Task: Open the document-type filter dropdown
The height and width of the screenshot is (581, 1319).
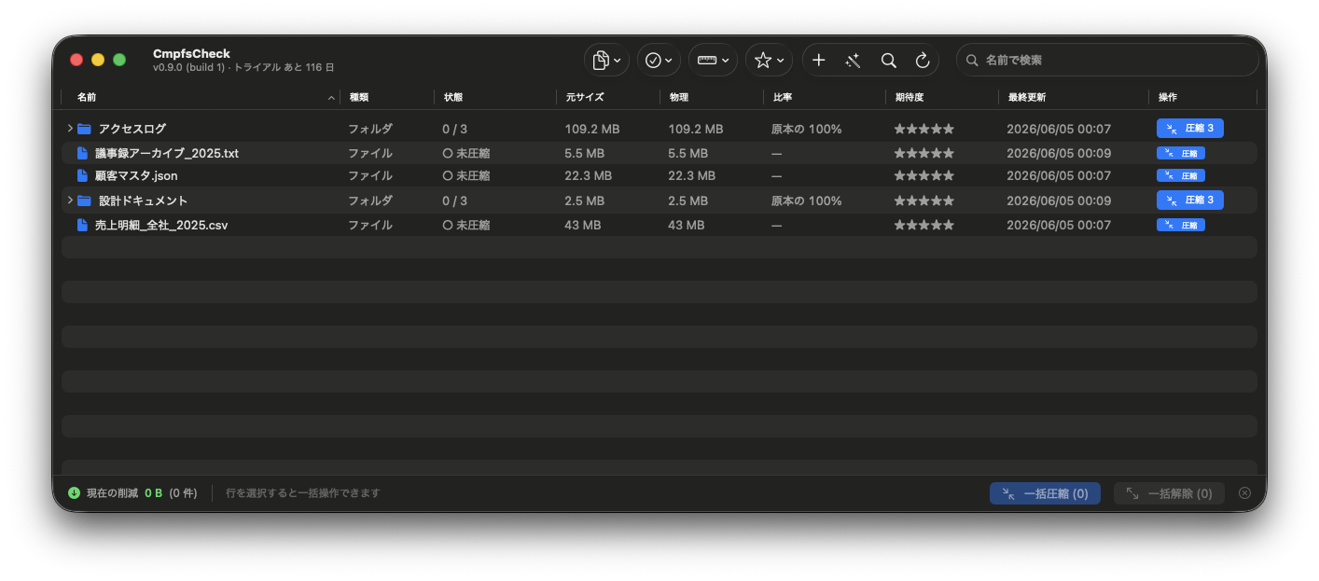Action: click(607, 60)
